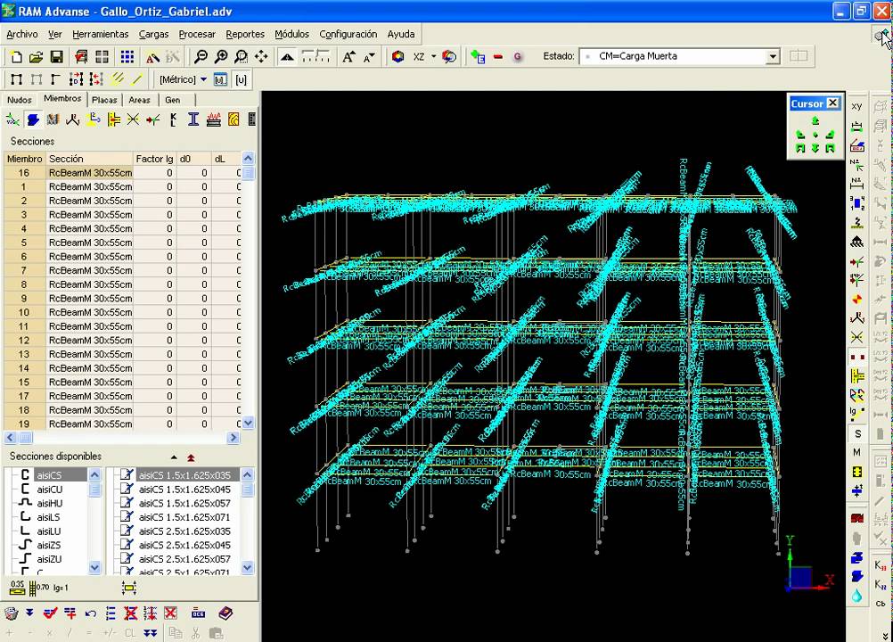Click the S icon on right toolbar
893x642 pixels.
point(857,434)
